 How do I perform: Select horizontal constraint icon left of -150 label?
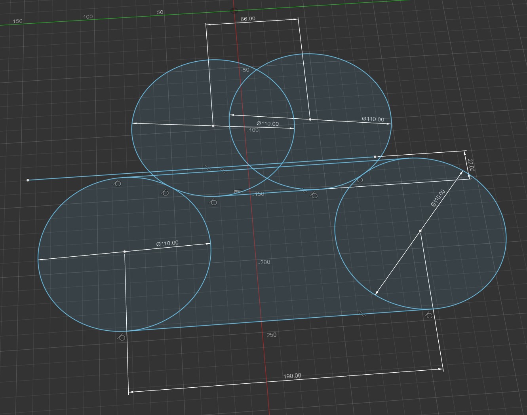238,192
